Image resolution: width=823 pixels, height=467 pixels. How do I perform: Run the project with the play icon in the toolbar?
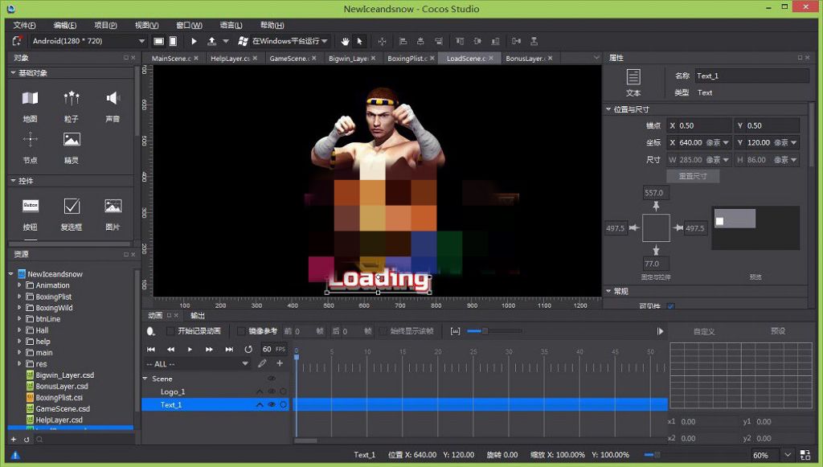coord(194,41)
